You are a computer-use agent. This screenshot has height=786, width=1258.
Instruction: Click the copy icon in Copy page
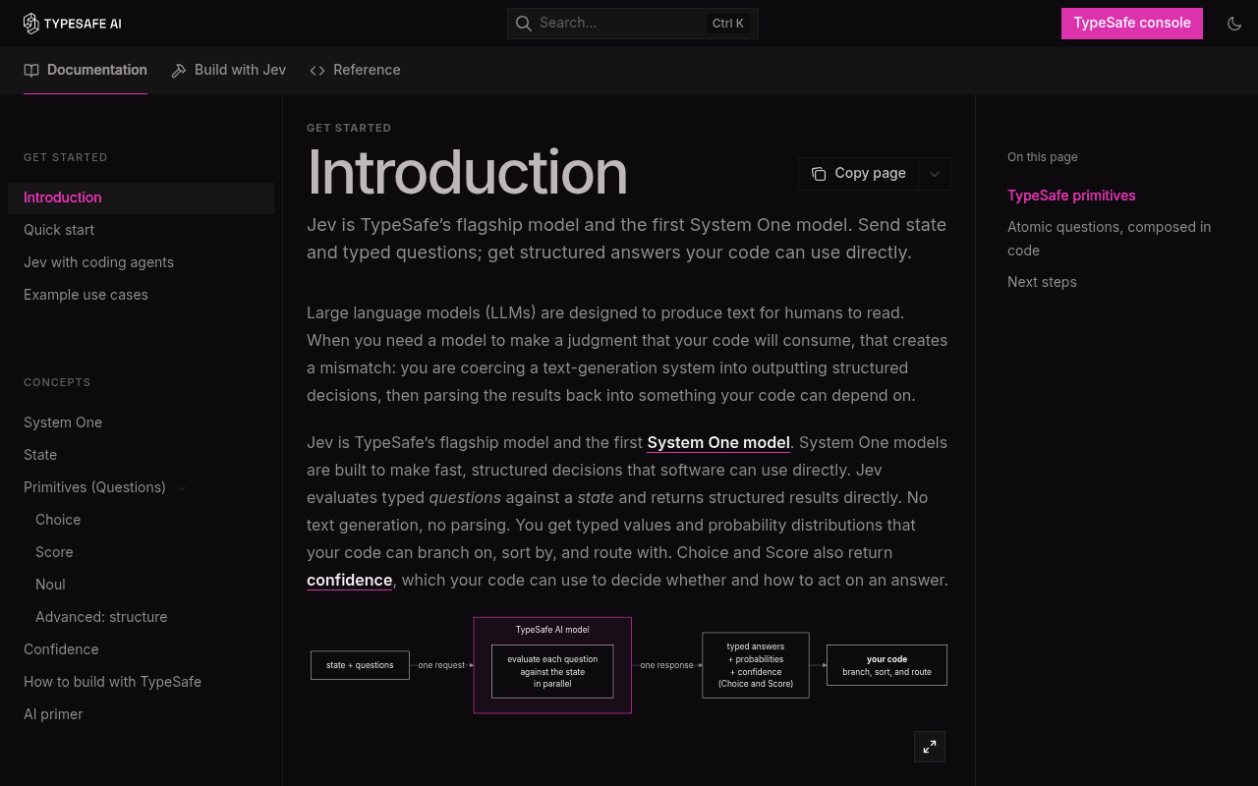819,174
